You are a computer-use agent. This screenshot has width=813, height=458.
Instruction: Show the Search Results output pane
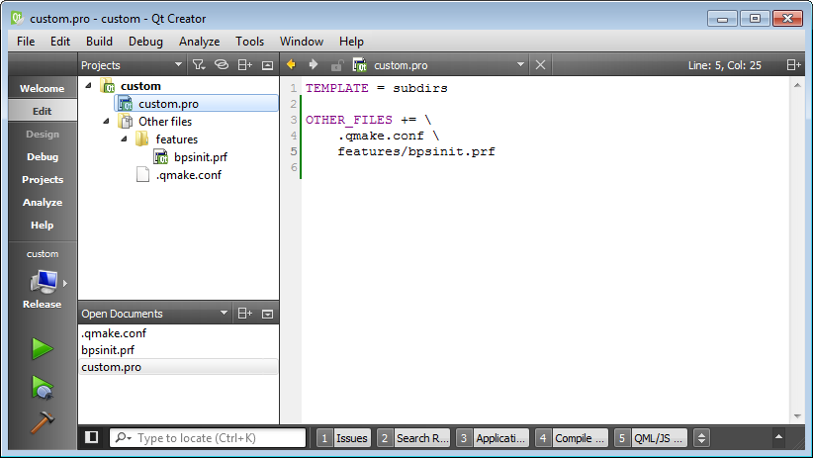point(413,438)
